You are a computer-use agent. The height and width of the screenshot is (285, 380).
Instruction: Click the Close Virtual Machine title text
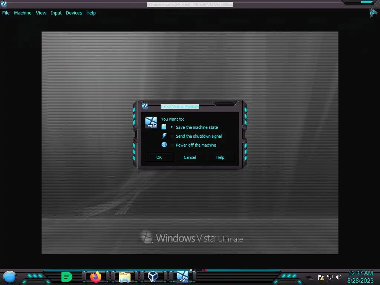(180, 107)
